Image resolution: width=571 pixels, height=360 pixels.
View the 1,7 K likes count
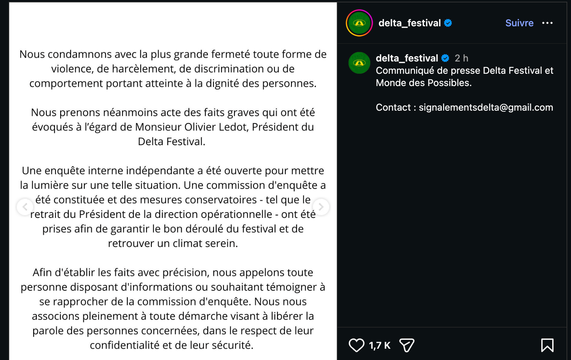coord(380,345)
